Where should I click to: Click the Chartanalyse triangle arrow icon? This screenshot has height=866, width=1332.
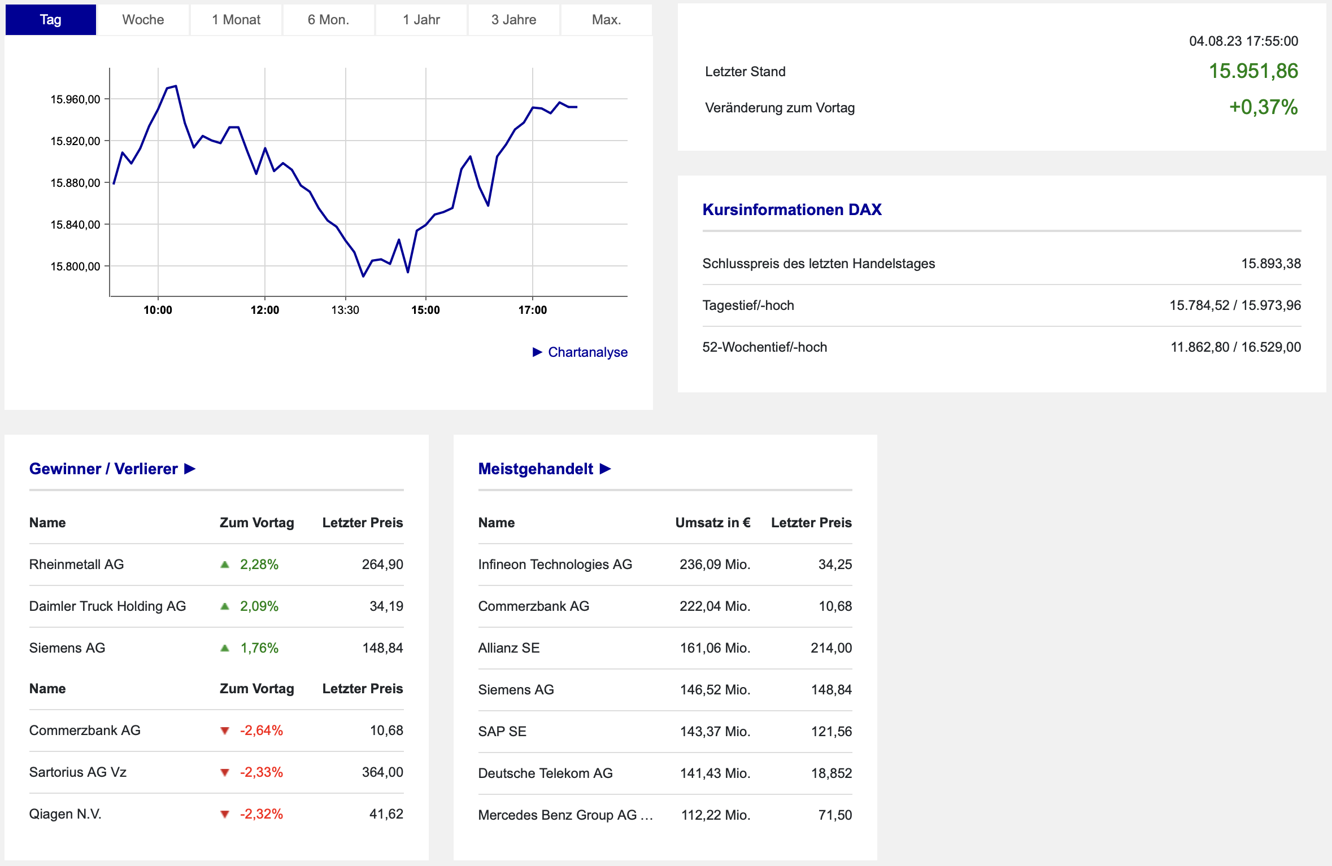[x=537, y=352]
